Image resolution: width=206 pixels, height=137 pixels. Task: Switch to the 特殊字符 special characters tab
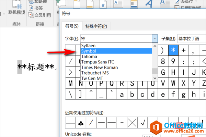[x=97, y=26]
